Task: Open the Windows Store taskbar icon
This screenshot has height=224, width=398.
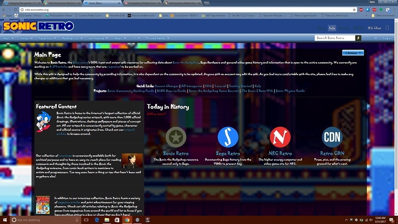Action: coord(117,220)
